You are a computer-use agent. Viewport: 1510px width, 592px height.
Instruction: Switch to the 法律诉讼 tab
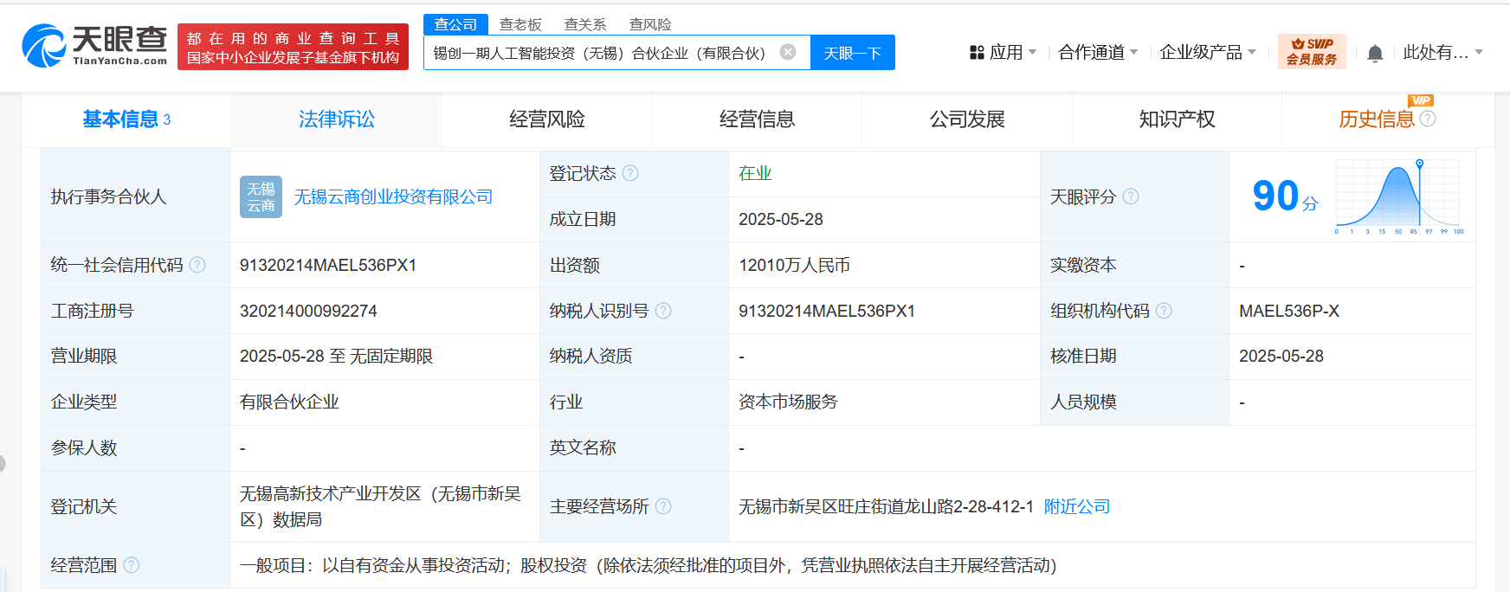click(337, 119)
